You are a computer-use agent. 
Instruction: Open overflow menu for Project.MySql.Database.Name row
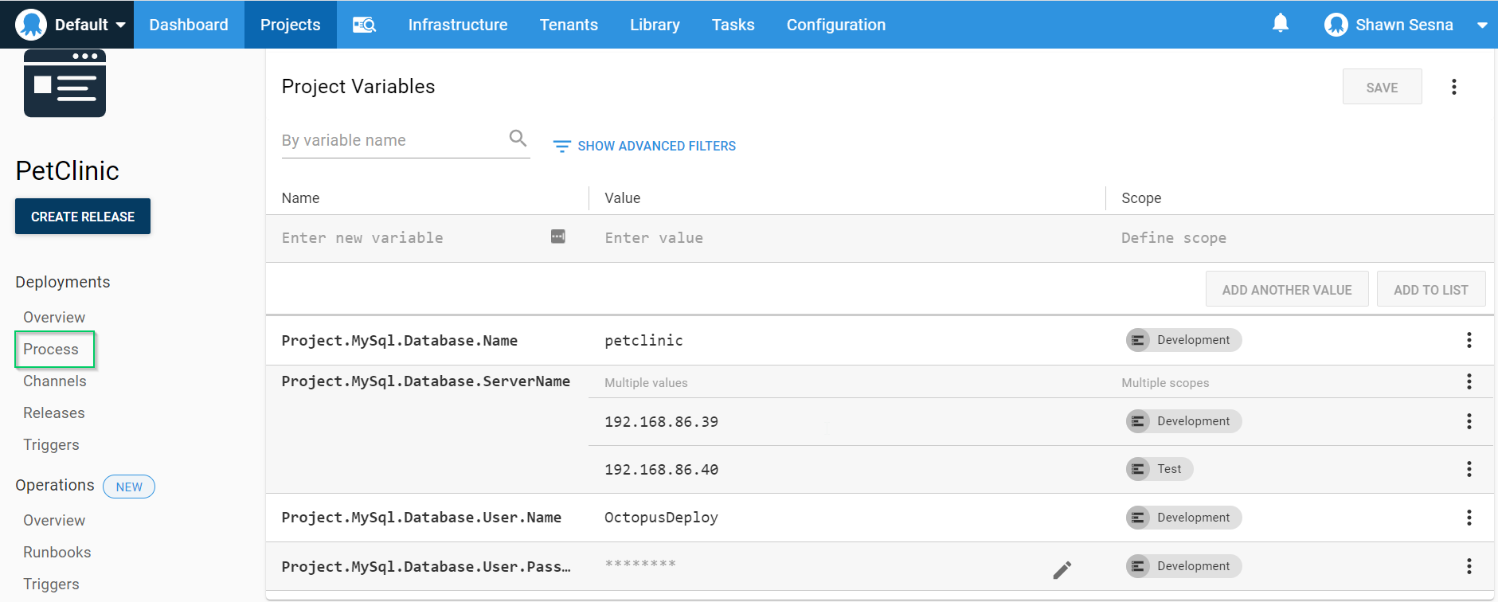pos(1469,340)
